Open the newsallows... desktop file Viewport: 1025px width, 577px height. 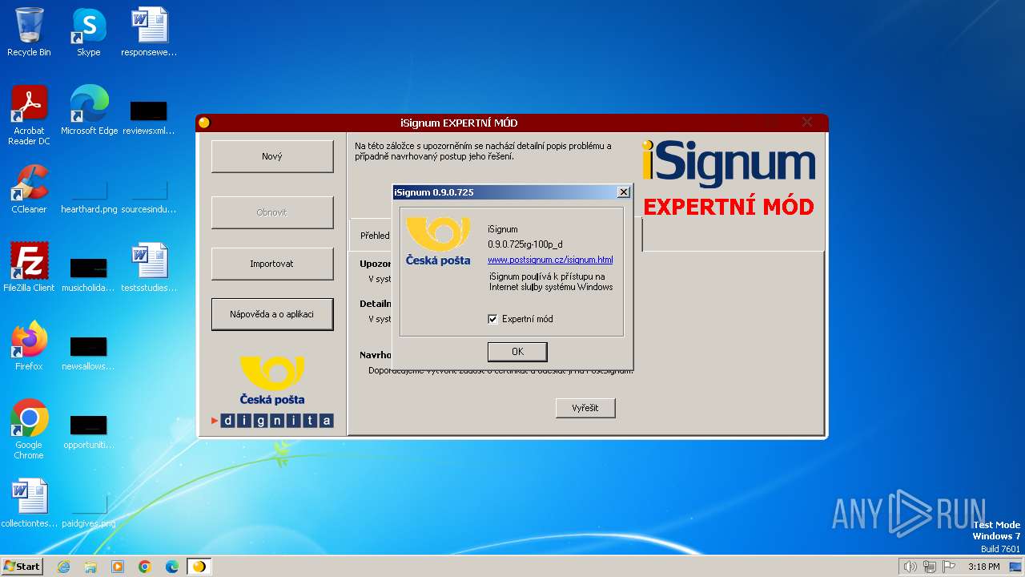89,353
